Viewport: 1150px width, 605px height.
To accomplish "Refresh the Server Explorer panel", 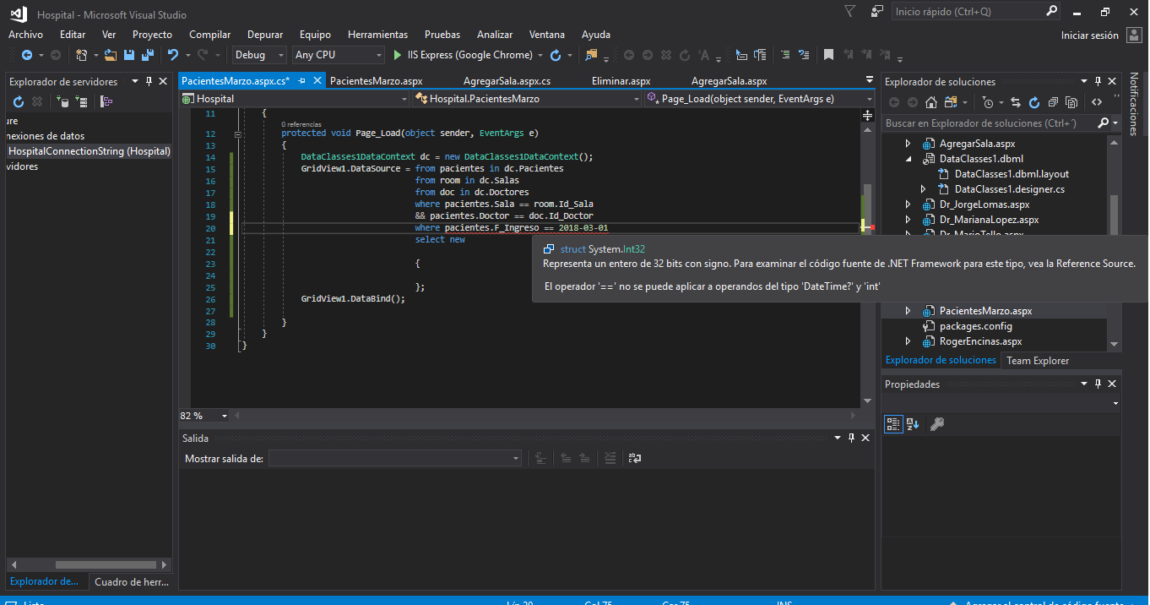I will [19, 101].
